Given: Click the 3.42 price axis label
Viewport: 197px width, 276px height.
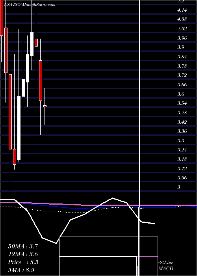Looking at the screenshot, I should point(182,122).
